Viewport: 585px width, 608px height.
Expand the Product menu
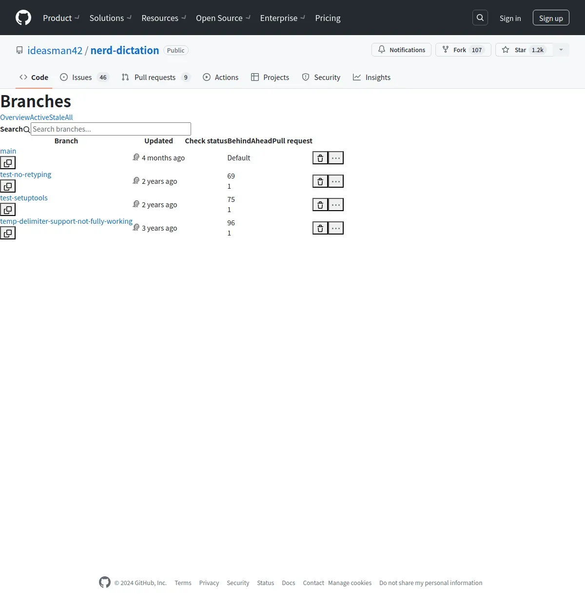tap(61, 18)
